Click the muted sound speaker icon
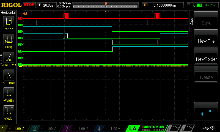The height and width of the screenshot is (132, 220). (213, 128)
